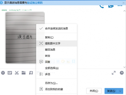Screen dimensions: 126x95
Task: Expand the arrow beside 发送 button
Action: click(120, 91)
